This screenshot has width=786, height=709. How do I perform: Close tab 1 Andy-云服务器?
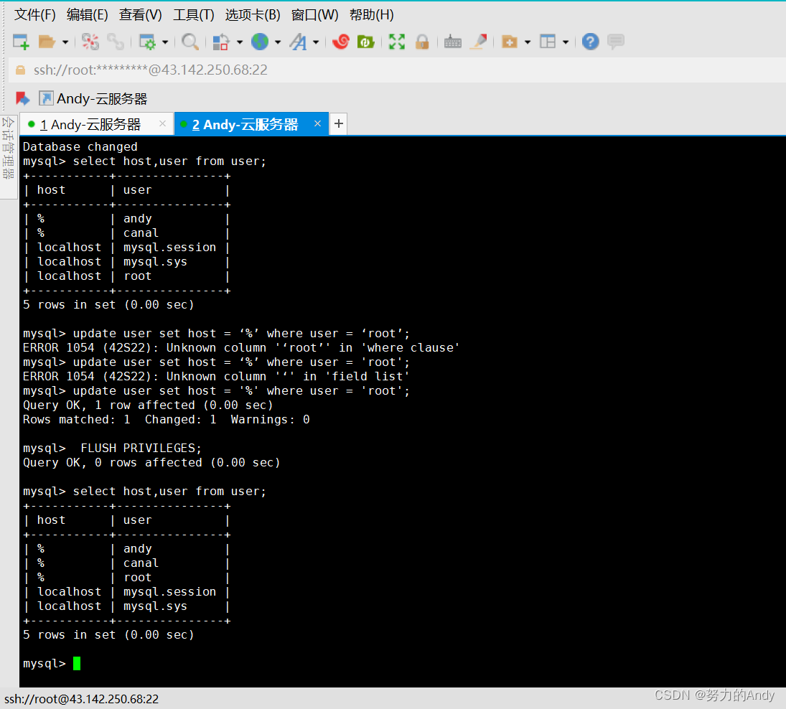[x=162, y=123]
